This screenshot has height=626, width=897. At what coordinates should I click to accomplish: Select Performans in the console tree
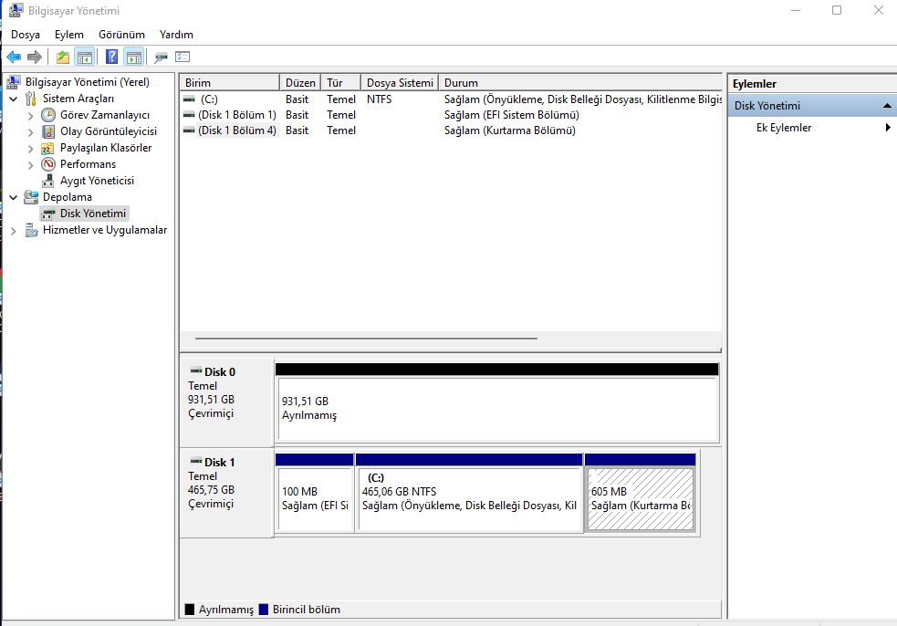pos(88,164)
